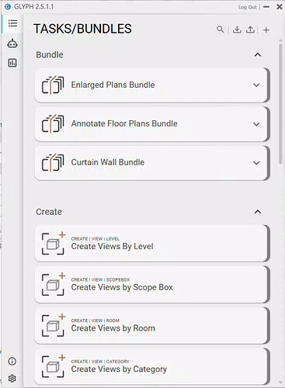Open the chart reports sidebar icon
The height and width of the screenshot is (388, 285).
point(12,63)
